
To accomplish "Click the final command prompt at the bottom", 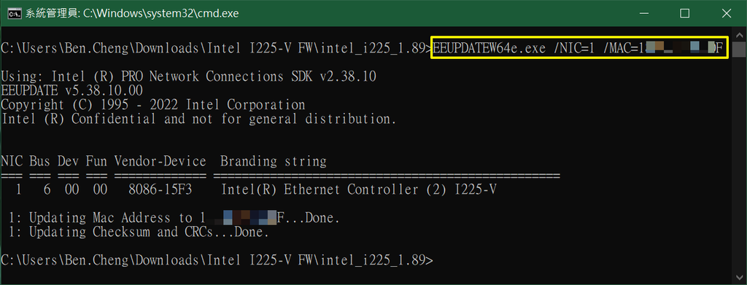I will point(217,261).
